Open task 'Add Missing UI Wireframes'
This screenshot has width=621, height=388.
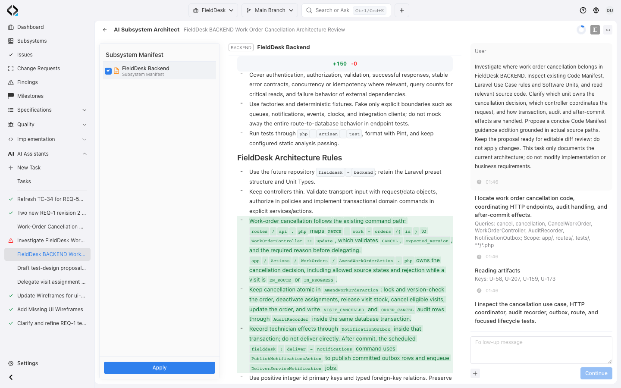47,310
